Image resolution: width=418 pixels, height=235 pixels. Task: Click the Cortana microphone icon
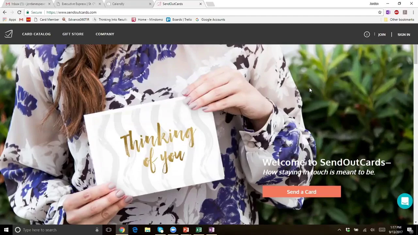97,230
